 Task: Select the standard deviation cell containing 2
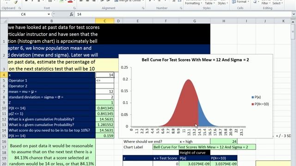(x=105, y=97)
